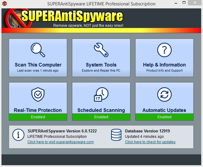The width and height of the screenshot is (203, 167).
Task: Click the circular arrows update icon
Action: (164, 94)
